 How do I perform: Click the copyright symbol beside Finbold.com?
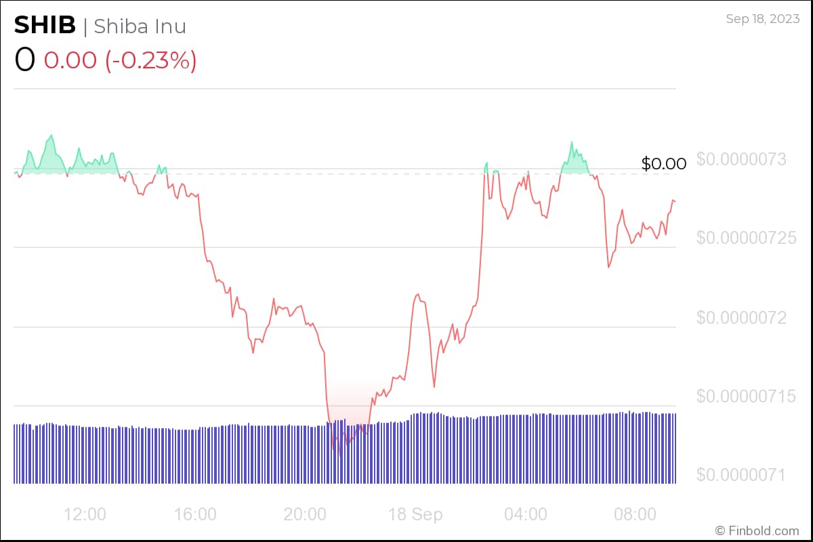point(720,530)
